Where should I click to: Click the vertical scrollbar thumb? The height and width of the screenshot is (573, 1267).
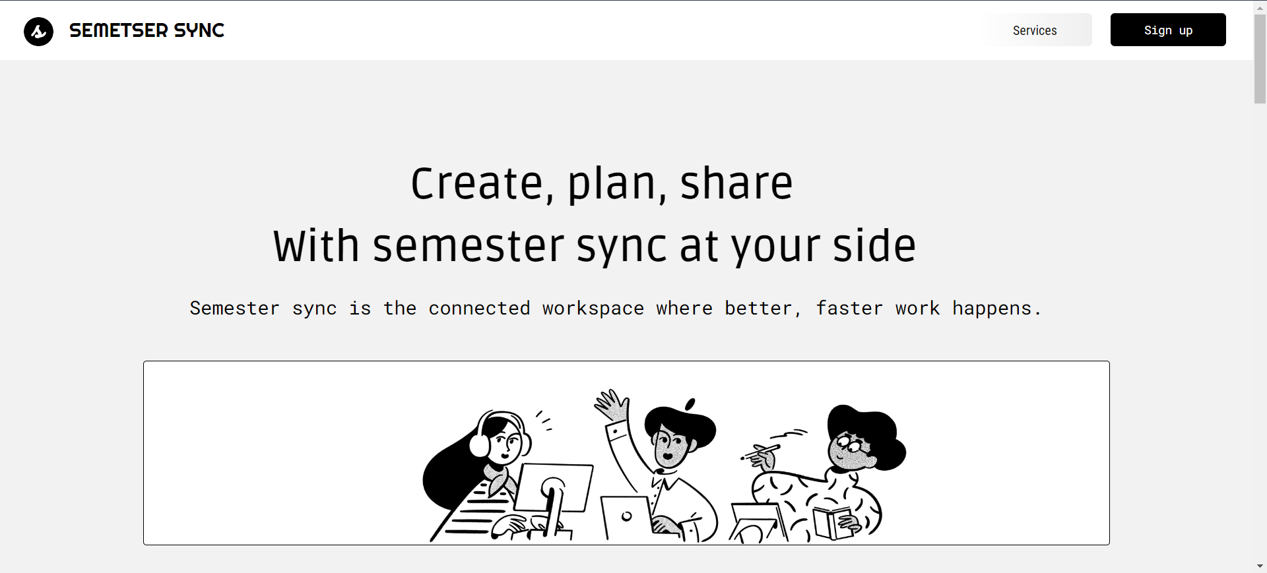point(1260,59)
